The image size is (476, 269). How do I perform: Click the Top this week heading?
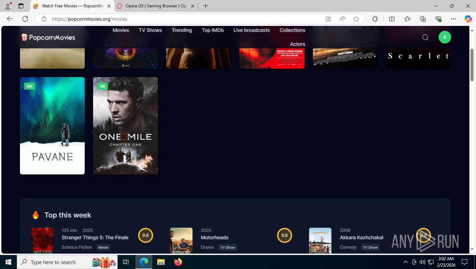68,215
